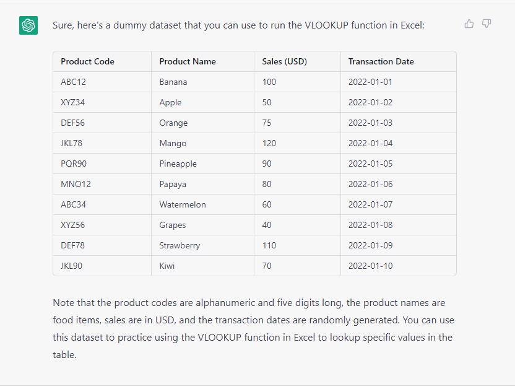Click the JKL90 product code cell
Viewport: 515px width, 389px height.
(x=72, y=266)
